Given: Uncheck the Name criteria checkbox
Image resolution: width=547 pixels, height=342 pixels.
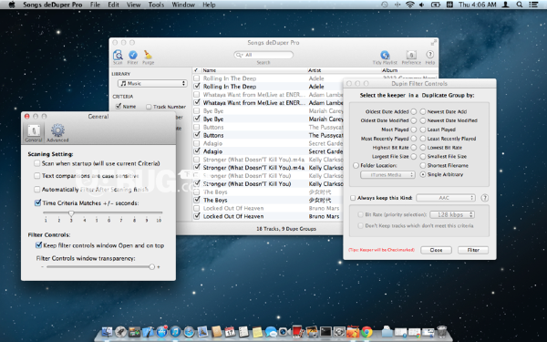Looking at the screenshot, I should tap(119, 106).
